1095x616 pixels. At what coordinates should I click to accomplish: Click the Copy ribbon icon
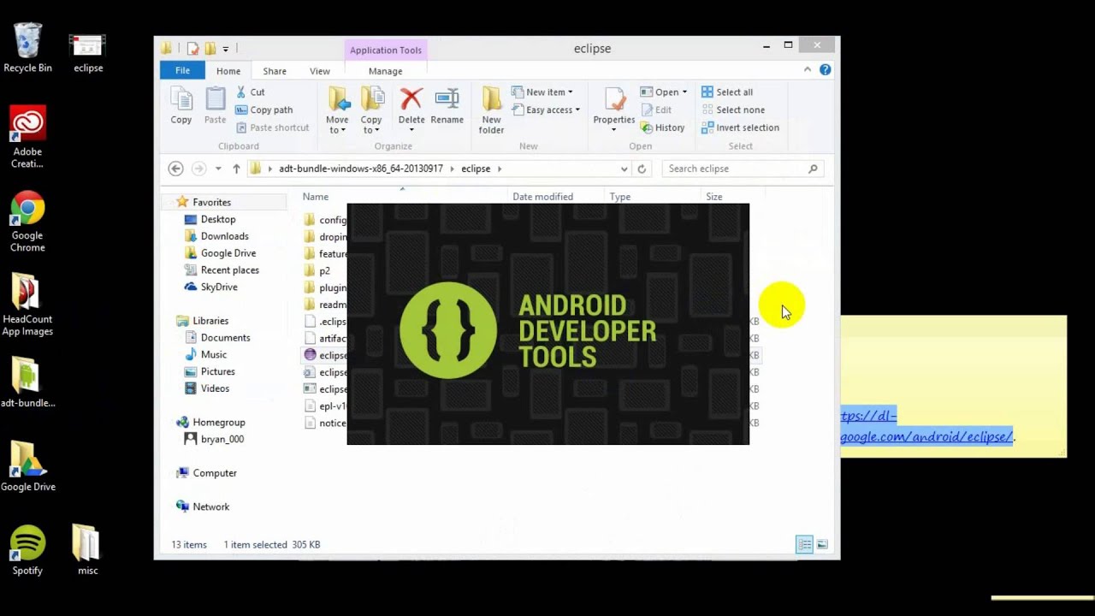pyautogui.click(x=181, y=106)
